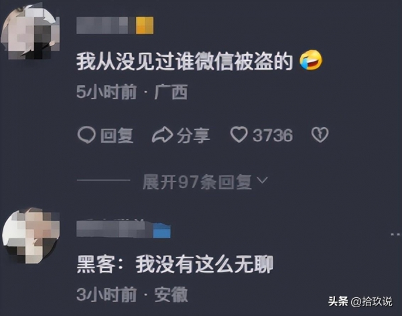Like the comment with heart icon
The width and height of the screenshot is (402, 316).
click(239, 135)
